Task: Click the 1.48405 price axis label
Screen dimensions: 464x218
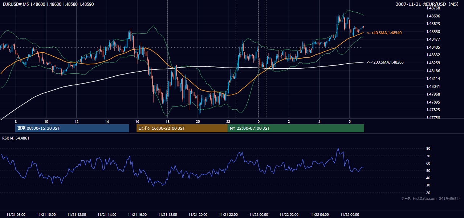Action: 434,47
